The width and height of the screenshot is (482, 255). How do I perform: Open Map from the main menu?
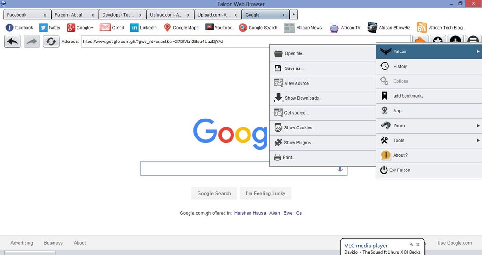(x=429, y=110)
